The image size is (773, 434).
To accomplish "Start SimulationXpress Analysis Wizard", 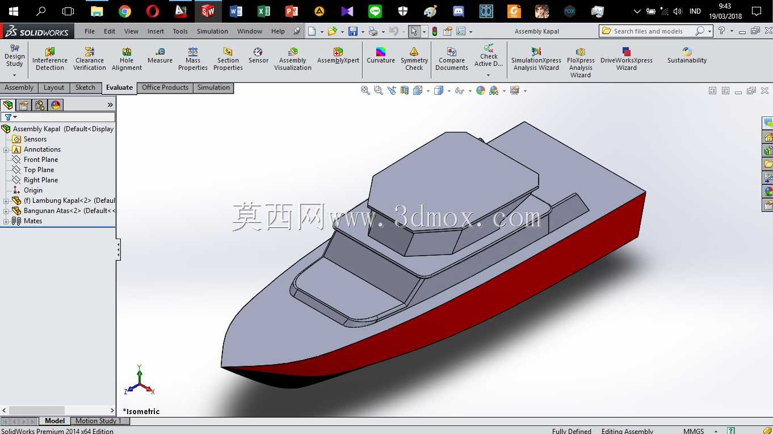I will (x=536, y=59).
